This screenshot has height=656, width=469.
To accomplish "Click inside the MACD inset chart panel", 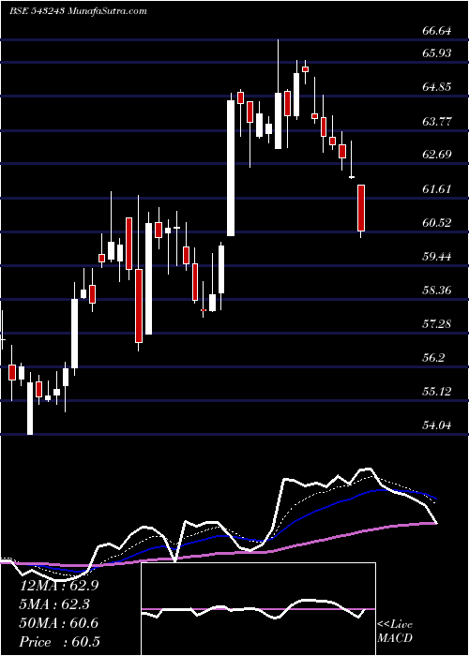I will tap(258, 609).
